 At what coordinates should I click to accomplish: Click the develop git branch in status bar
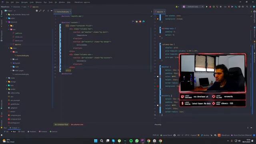click(x=205, y=135)
